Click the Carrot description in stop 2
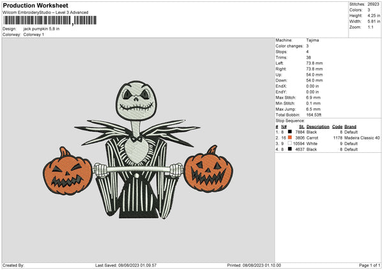Screen dimensions: 383x270 (x=312, y=138)
